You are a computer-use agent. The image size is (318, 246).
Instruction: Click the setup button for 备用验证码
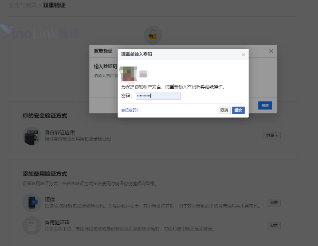click(274, 225)
